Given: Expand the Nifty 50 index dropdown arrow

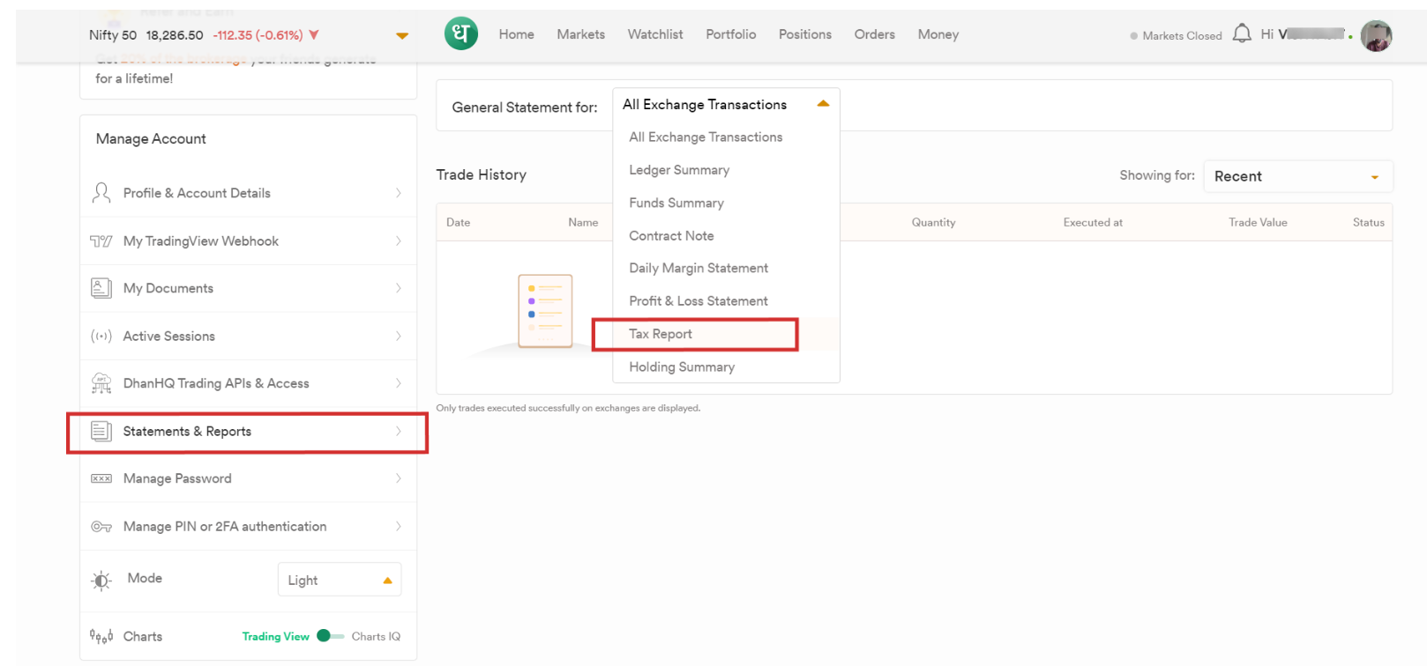Looking at the screenshot, I should click(x=402, y=36).
